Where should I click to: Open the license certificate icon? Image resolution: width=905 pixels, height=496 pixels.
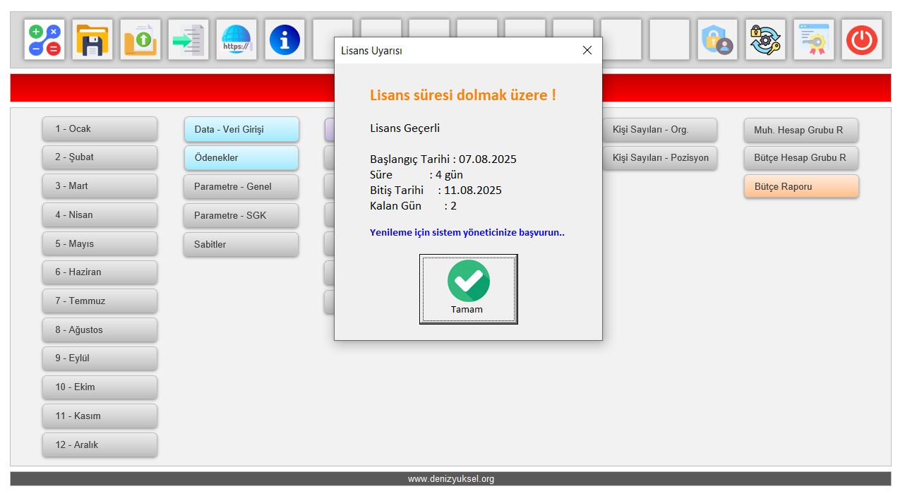click(814, 40)
